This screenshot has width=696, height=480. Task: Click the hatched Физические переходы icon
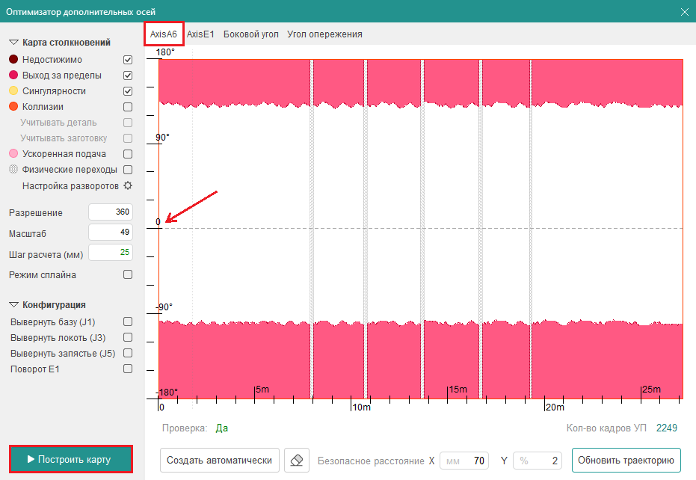point(13,170)
